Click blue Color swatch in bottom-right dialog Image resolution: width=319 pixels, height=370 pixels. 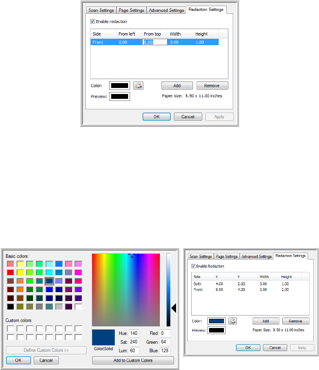pyautogui.click(x=216, y=321)
